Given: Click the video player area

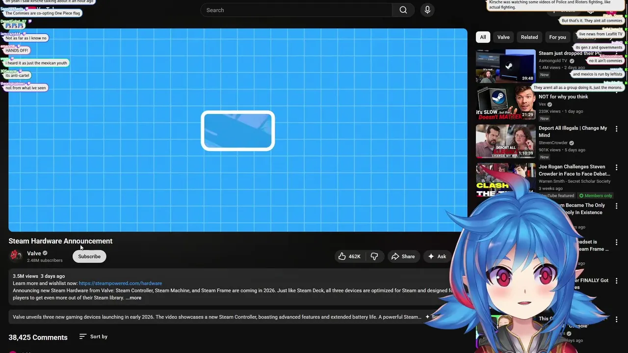Looking at the screenshot, I should [238, 130].
